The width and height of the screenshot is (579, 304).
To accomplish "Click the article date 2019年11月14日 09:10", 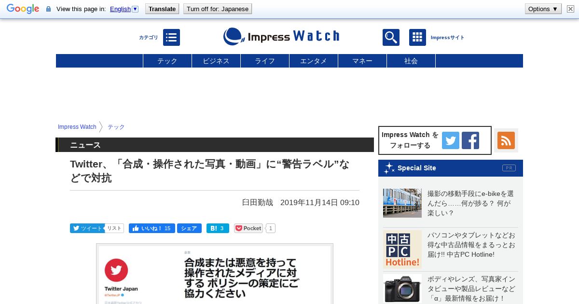I will coord(320,203).
